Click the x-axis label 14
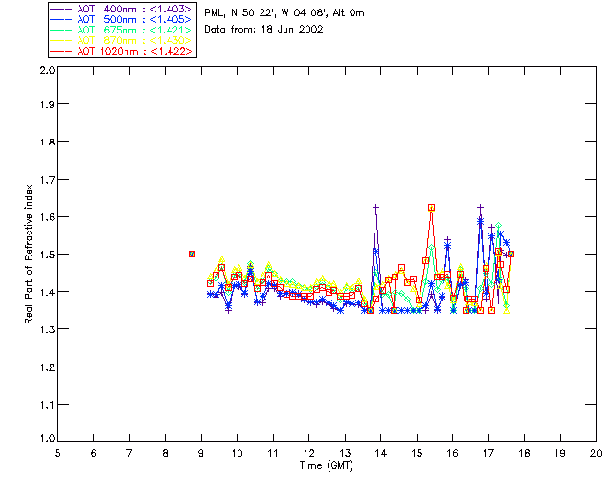Screen dimensions: 613x490 tap(381, 453)
